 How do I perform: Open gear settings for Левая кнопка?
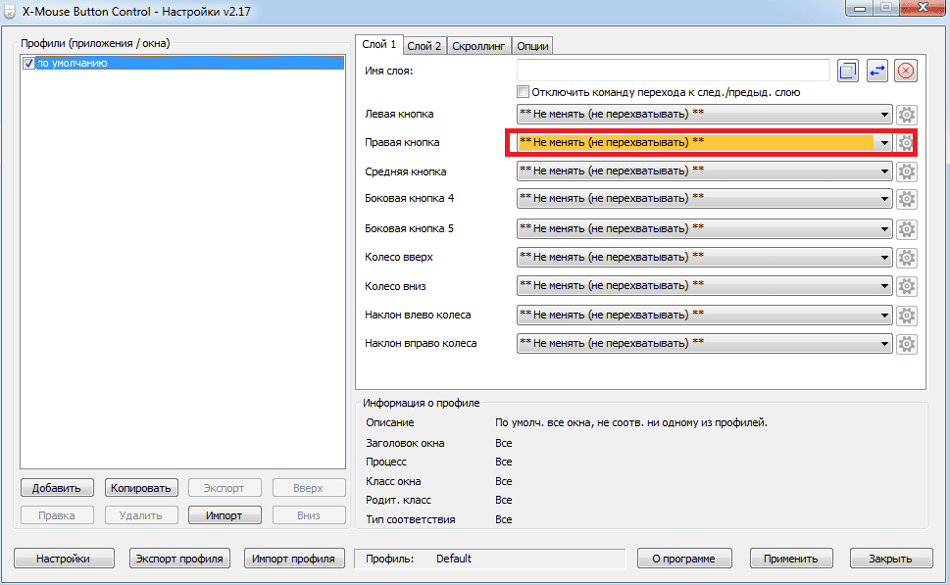click(x=907, y=114)
